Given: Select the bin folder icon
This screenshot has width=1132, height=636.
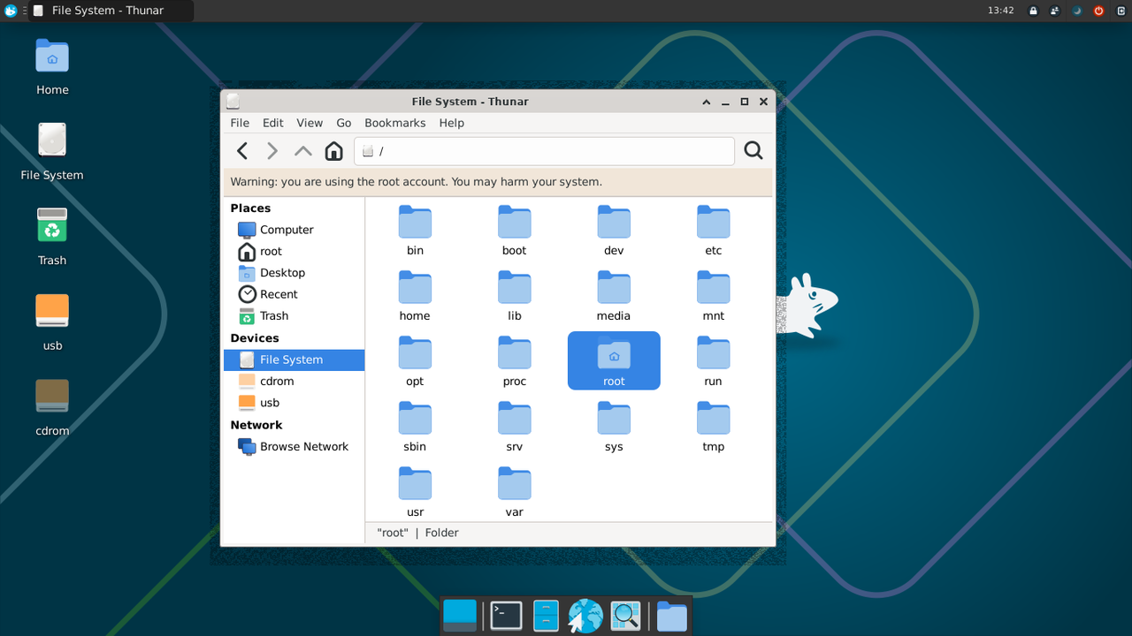Looking at the screenshot, I should 415,223.
